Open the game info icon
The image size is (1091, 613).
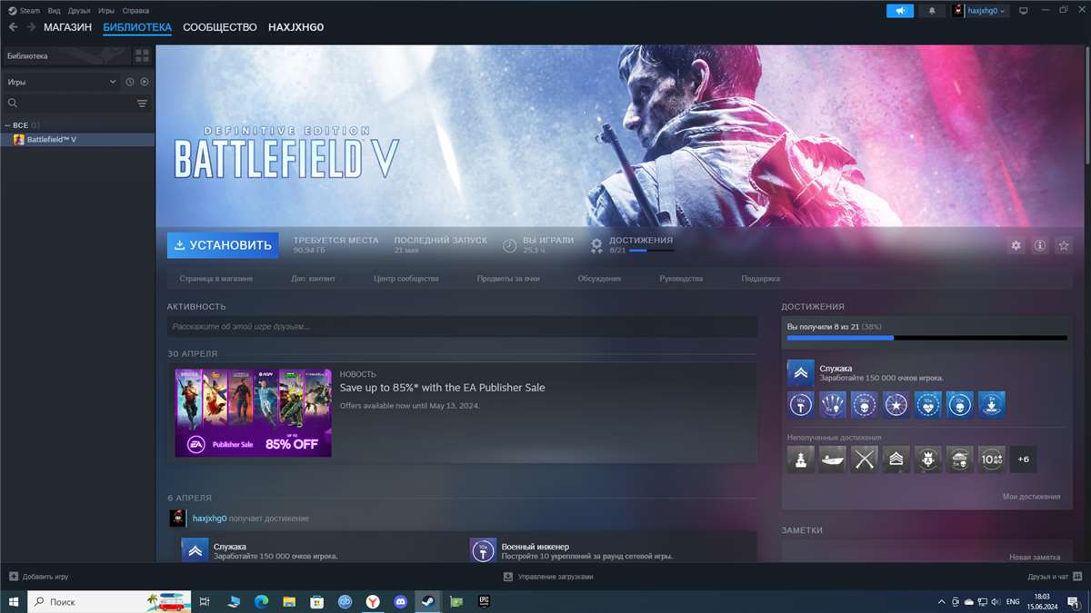tap(1039, 246)
